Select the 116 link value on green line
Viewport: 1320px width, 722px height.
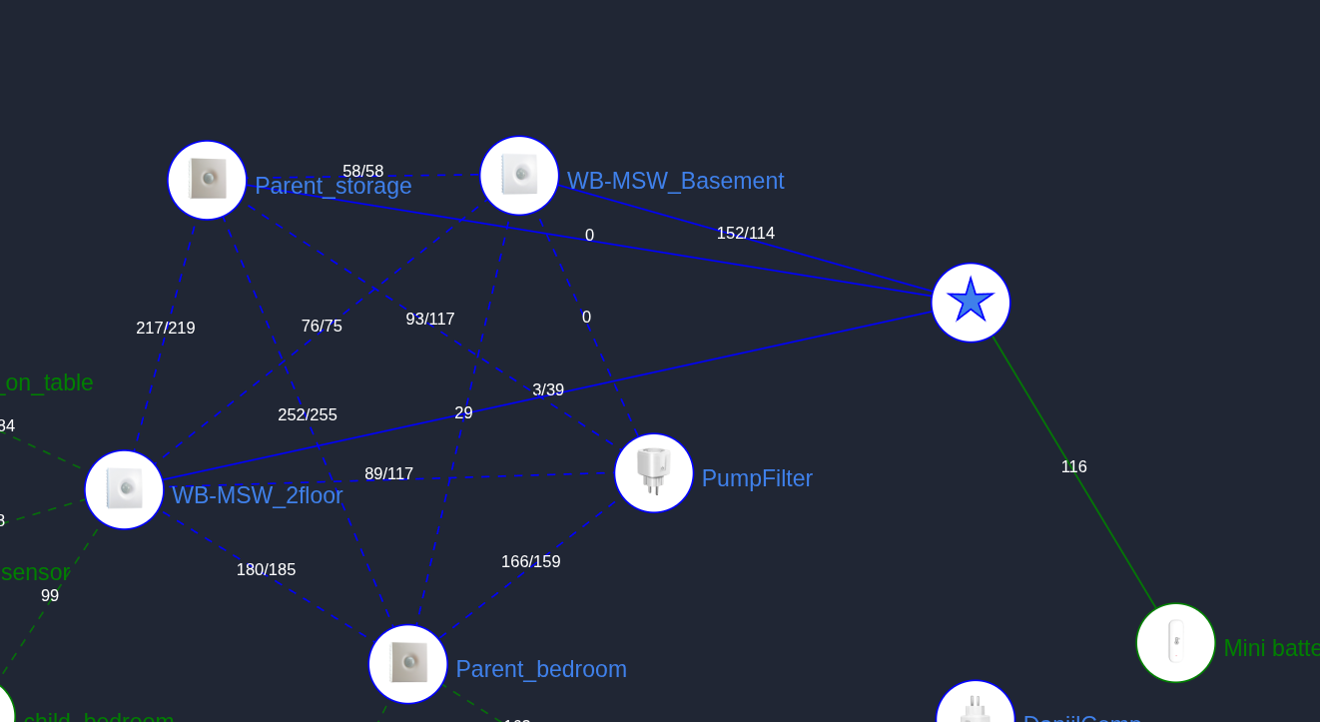tap(1073, 467)
